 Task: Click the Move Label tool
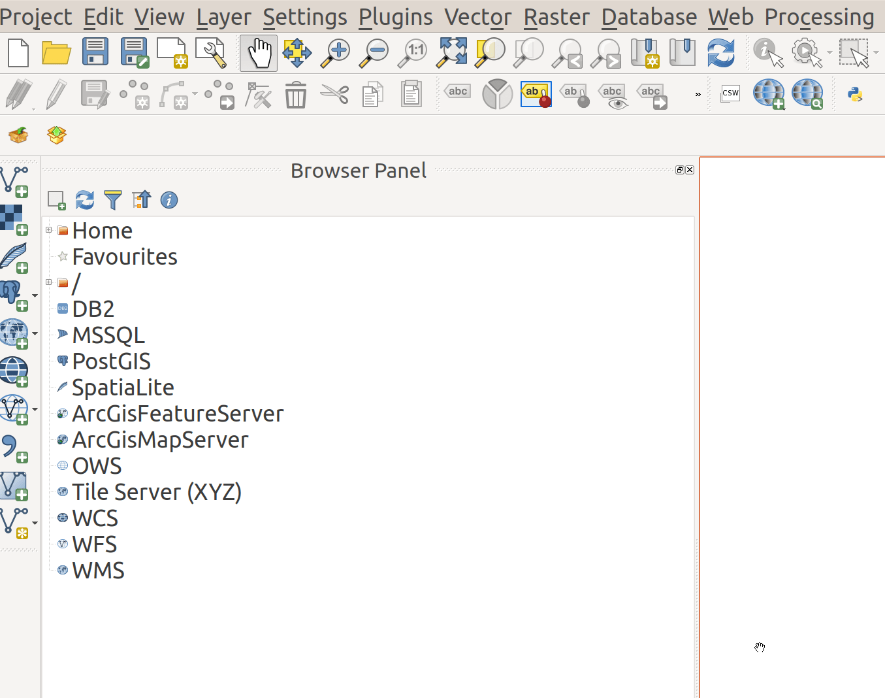coord(652,95)
